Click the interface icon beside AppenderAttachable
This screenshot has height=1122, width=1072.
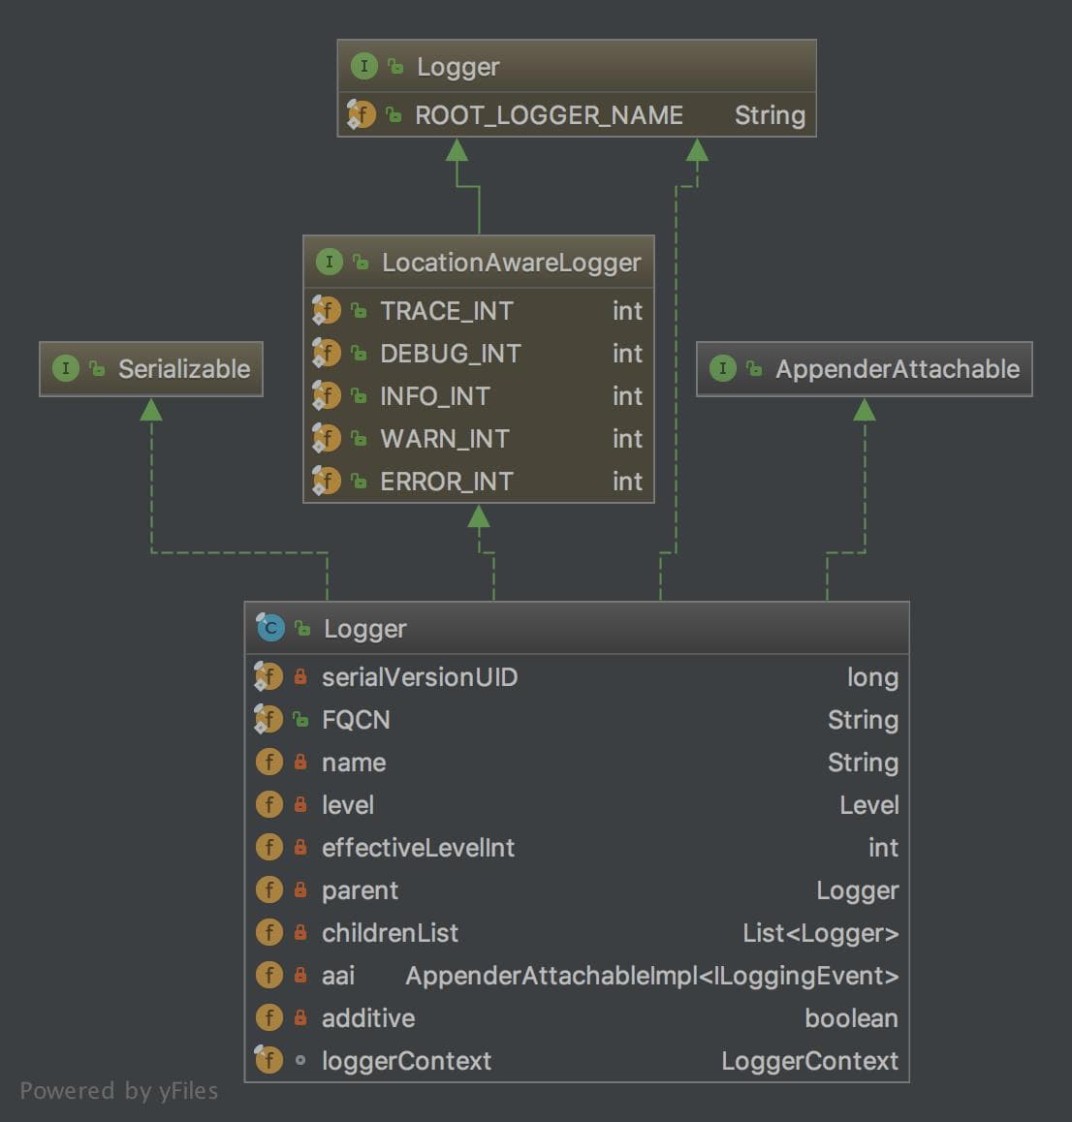722,368
